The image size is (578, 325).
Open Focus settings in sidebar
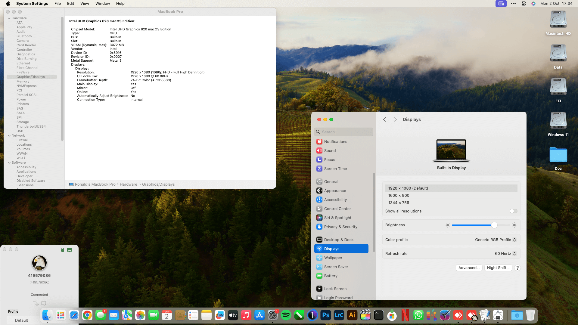(329, 159)
